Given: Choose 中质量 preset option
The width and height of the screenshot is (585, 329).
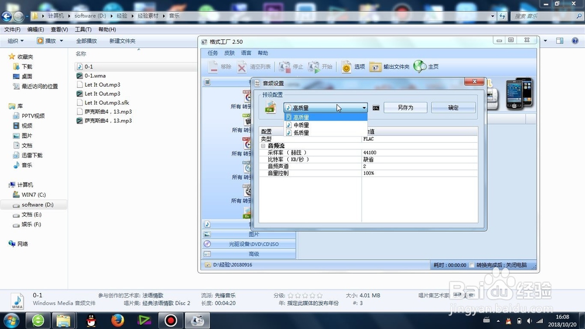Looking at the screenshot, I should [326, 125].
